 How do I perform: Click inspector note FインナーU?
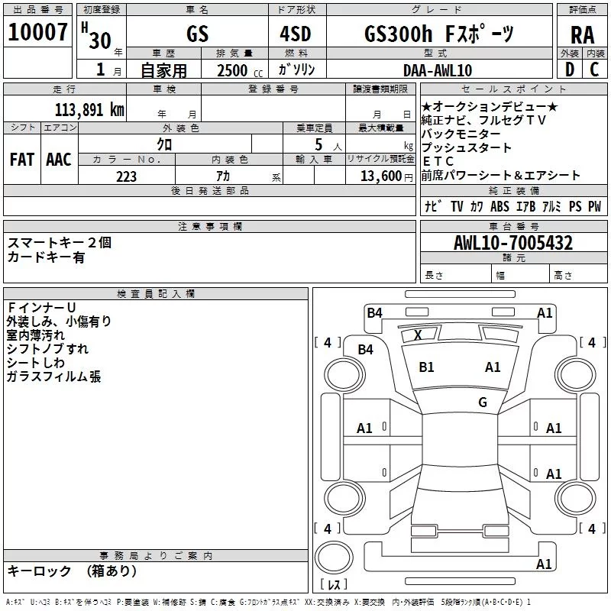click(41, 308)
